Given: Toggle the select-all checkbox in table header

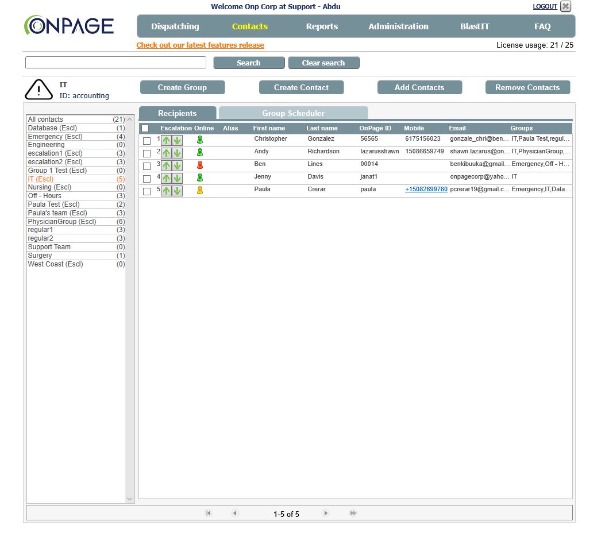Looking at the screenshot, I should (145, 129).
